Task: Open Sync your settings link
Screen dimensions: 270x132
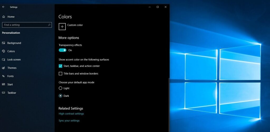Action: tap(69, 120)
